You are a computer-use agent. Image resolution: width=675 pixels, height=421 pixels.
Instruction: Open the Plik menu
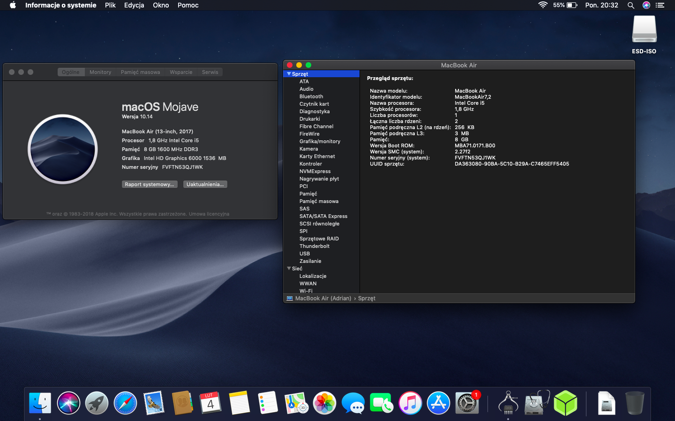110,5
